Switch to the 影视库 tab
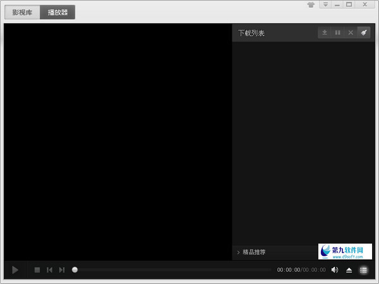379x284 pixels. point(21,13)
